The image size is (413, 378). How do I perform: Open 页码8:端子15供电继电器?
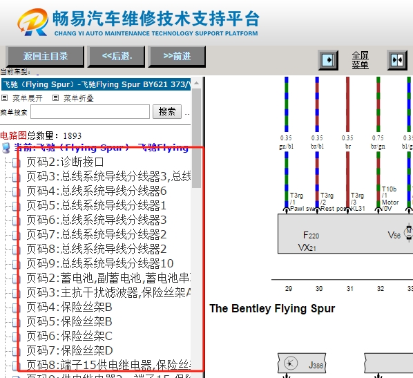coord(108,365)
